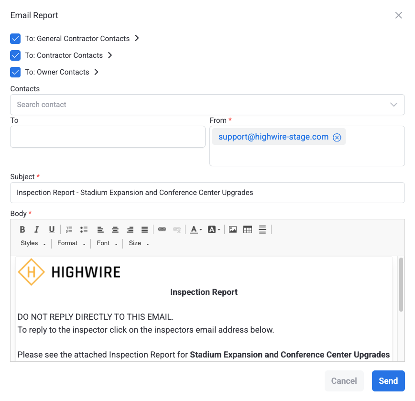Image resolution: width=415 pixels, height=401 pixels.
Task: Insert a table in the editor
Action: pos(248,229)
